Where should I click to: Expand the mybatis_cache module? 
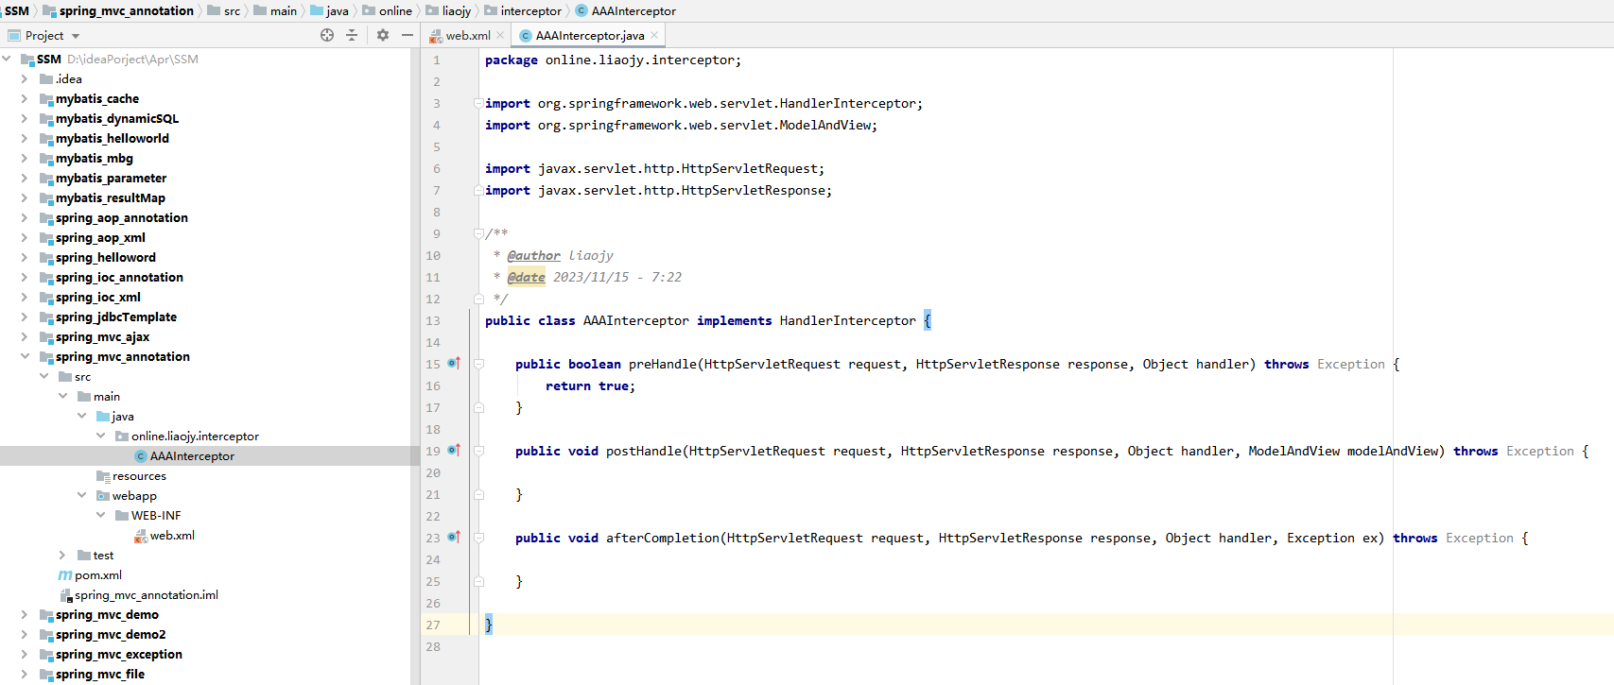click(x=25, y=98)
